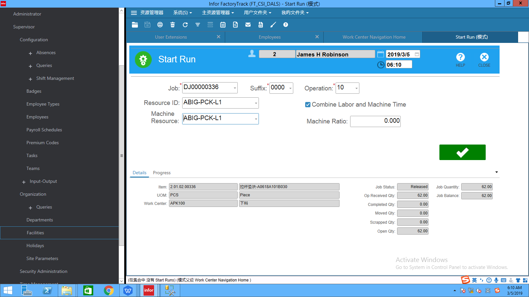Expand the Absences tree node

(x=30, y=53)
